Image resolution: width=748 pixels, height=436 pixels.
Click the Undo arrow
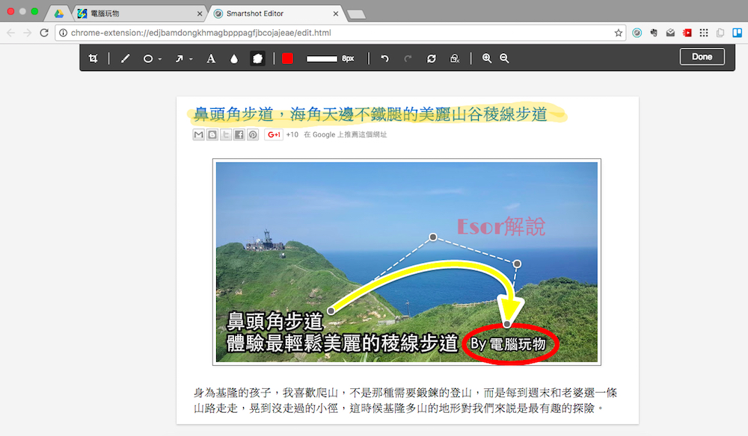click(x=384, y=58)
